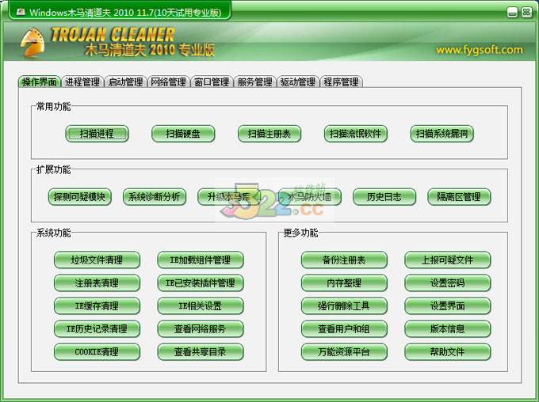
Task: Open IE已安装插件管理
Action: [x=201, y=283]
